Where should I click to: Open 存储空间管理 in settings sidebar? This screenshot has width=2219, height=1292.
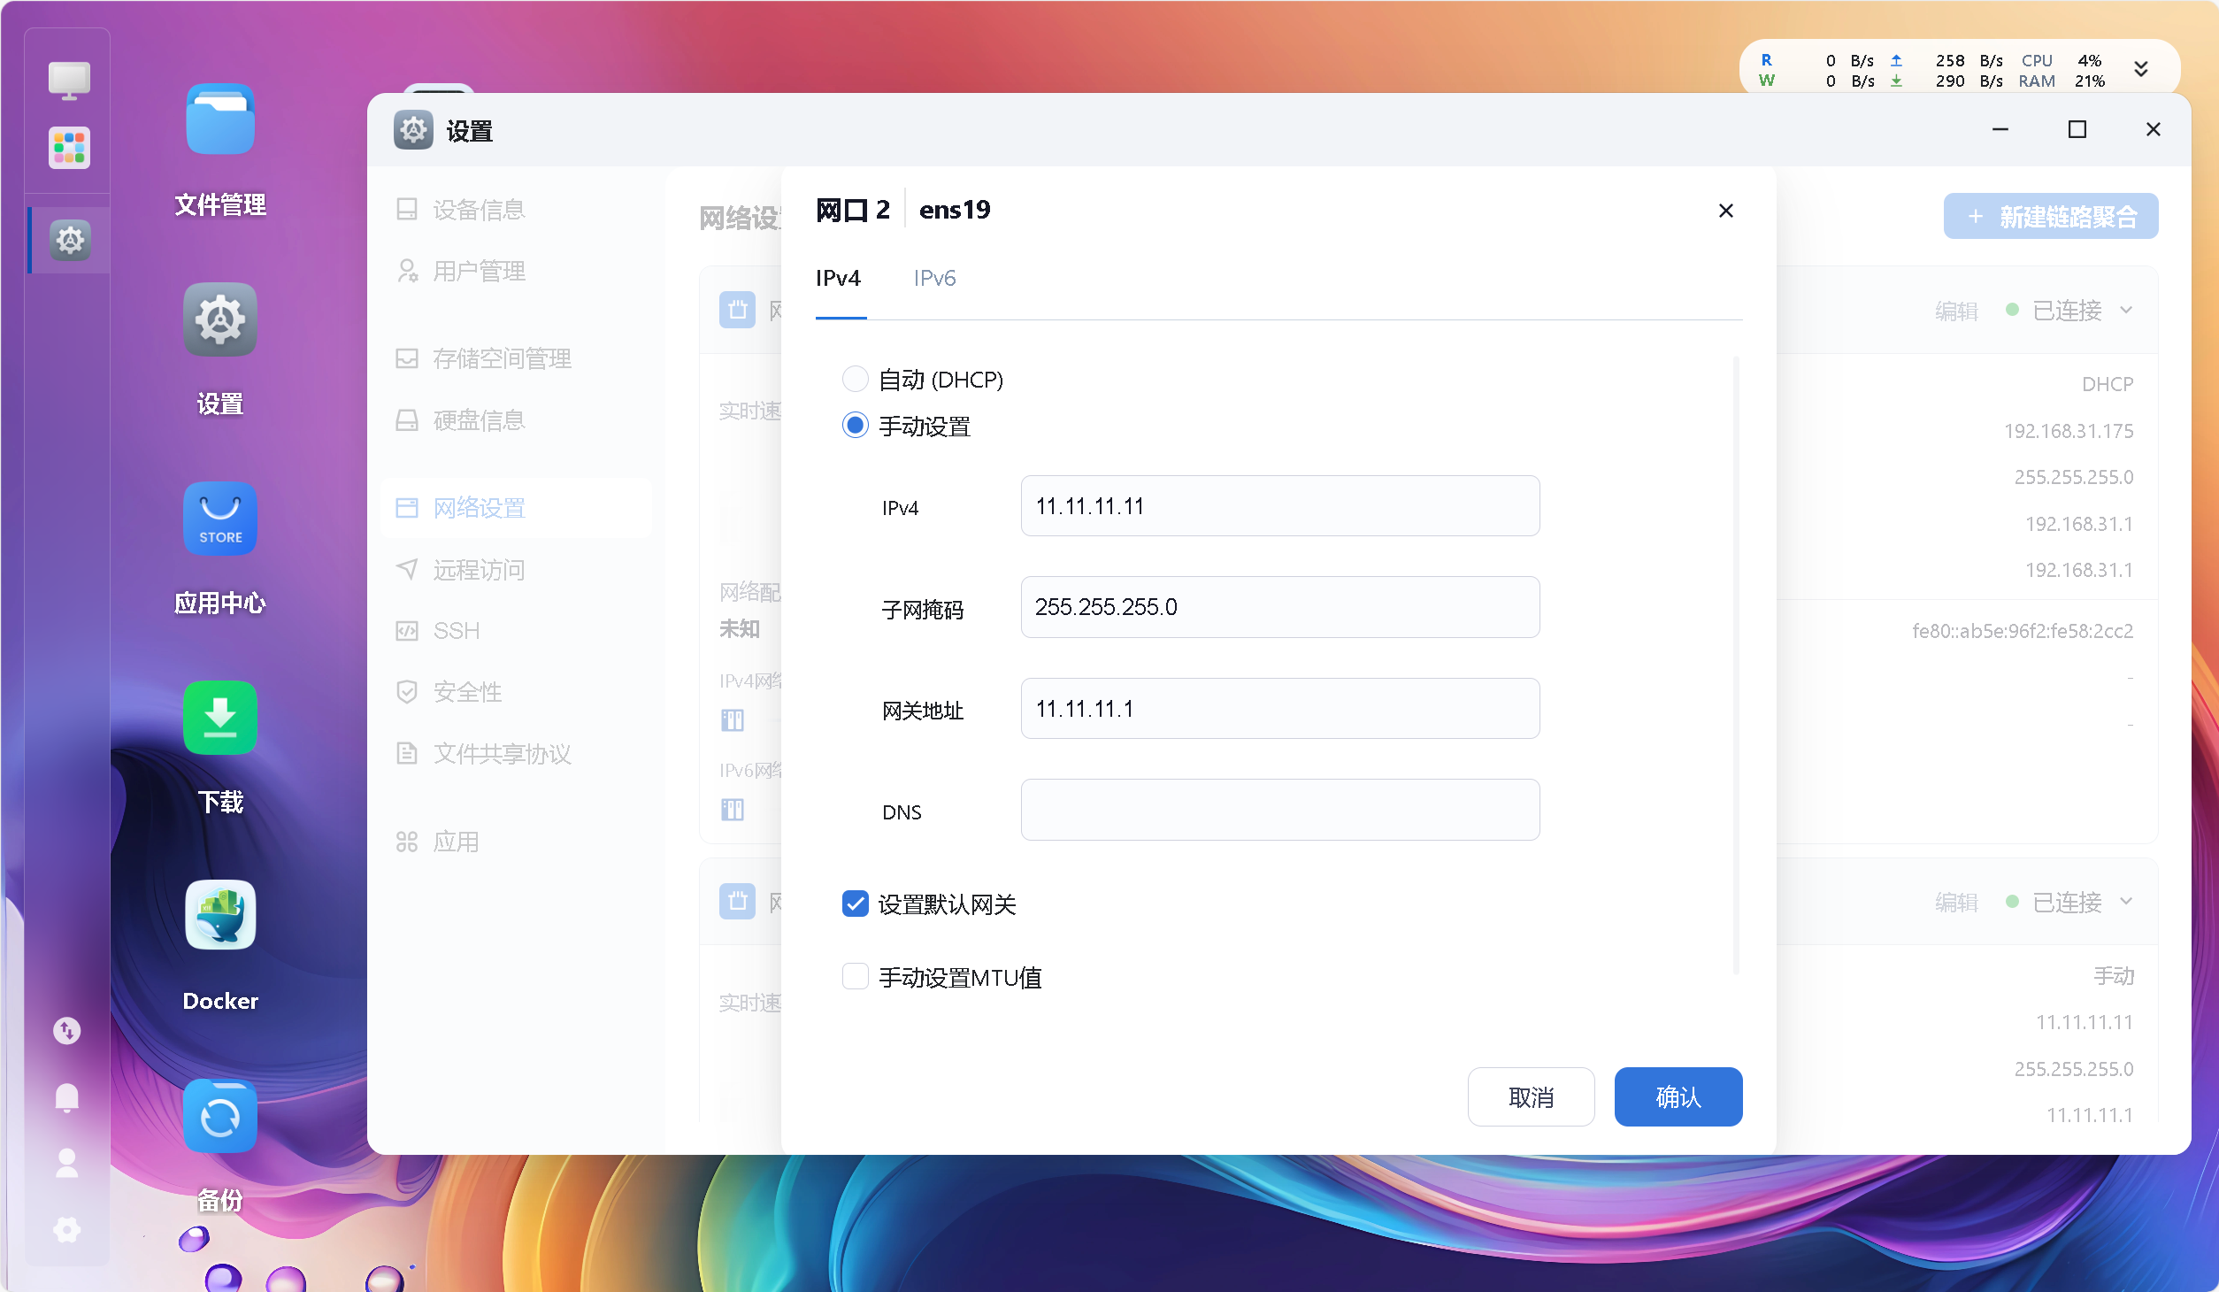point(516,358)
